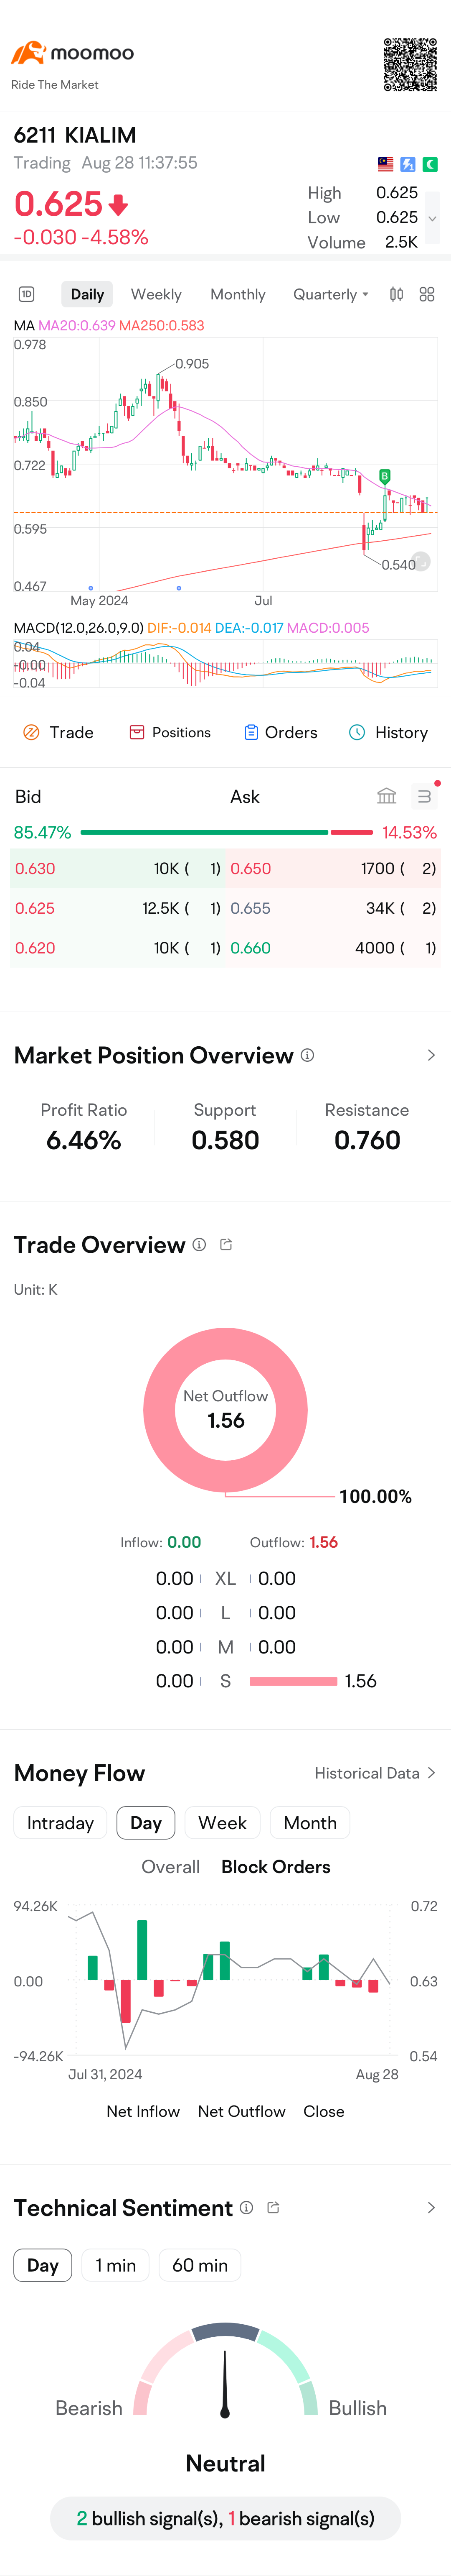Tap the bid-ask ratio bar
The image size is (451, 2576).
coord(226,832)
